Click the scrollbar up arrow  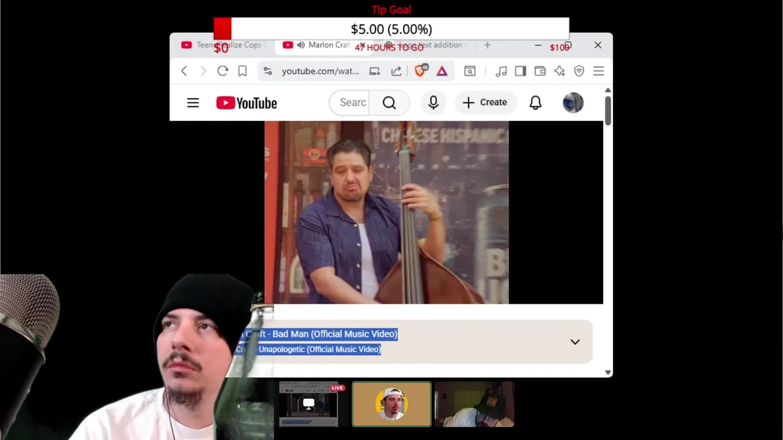coord(607,90)
